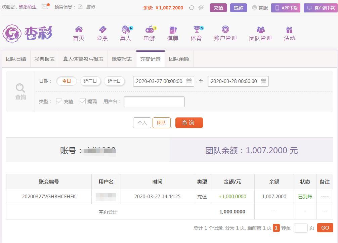
Task: Open the mail envelope messages icon
Action: click(45, 7)
